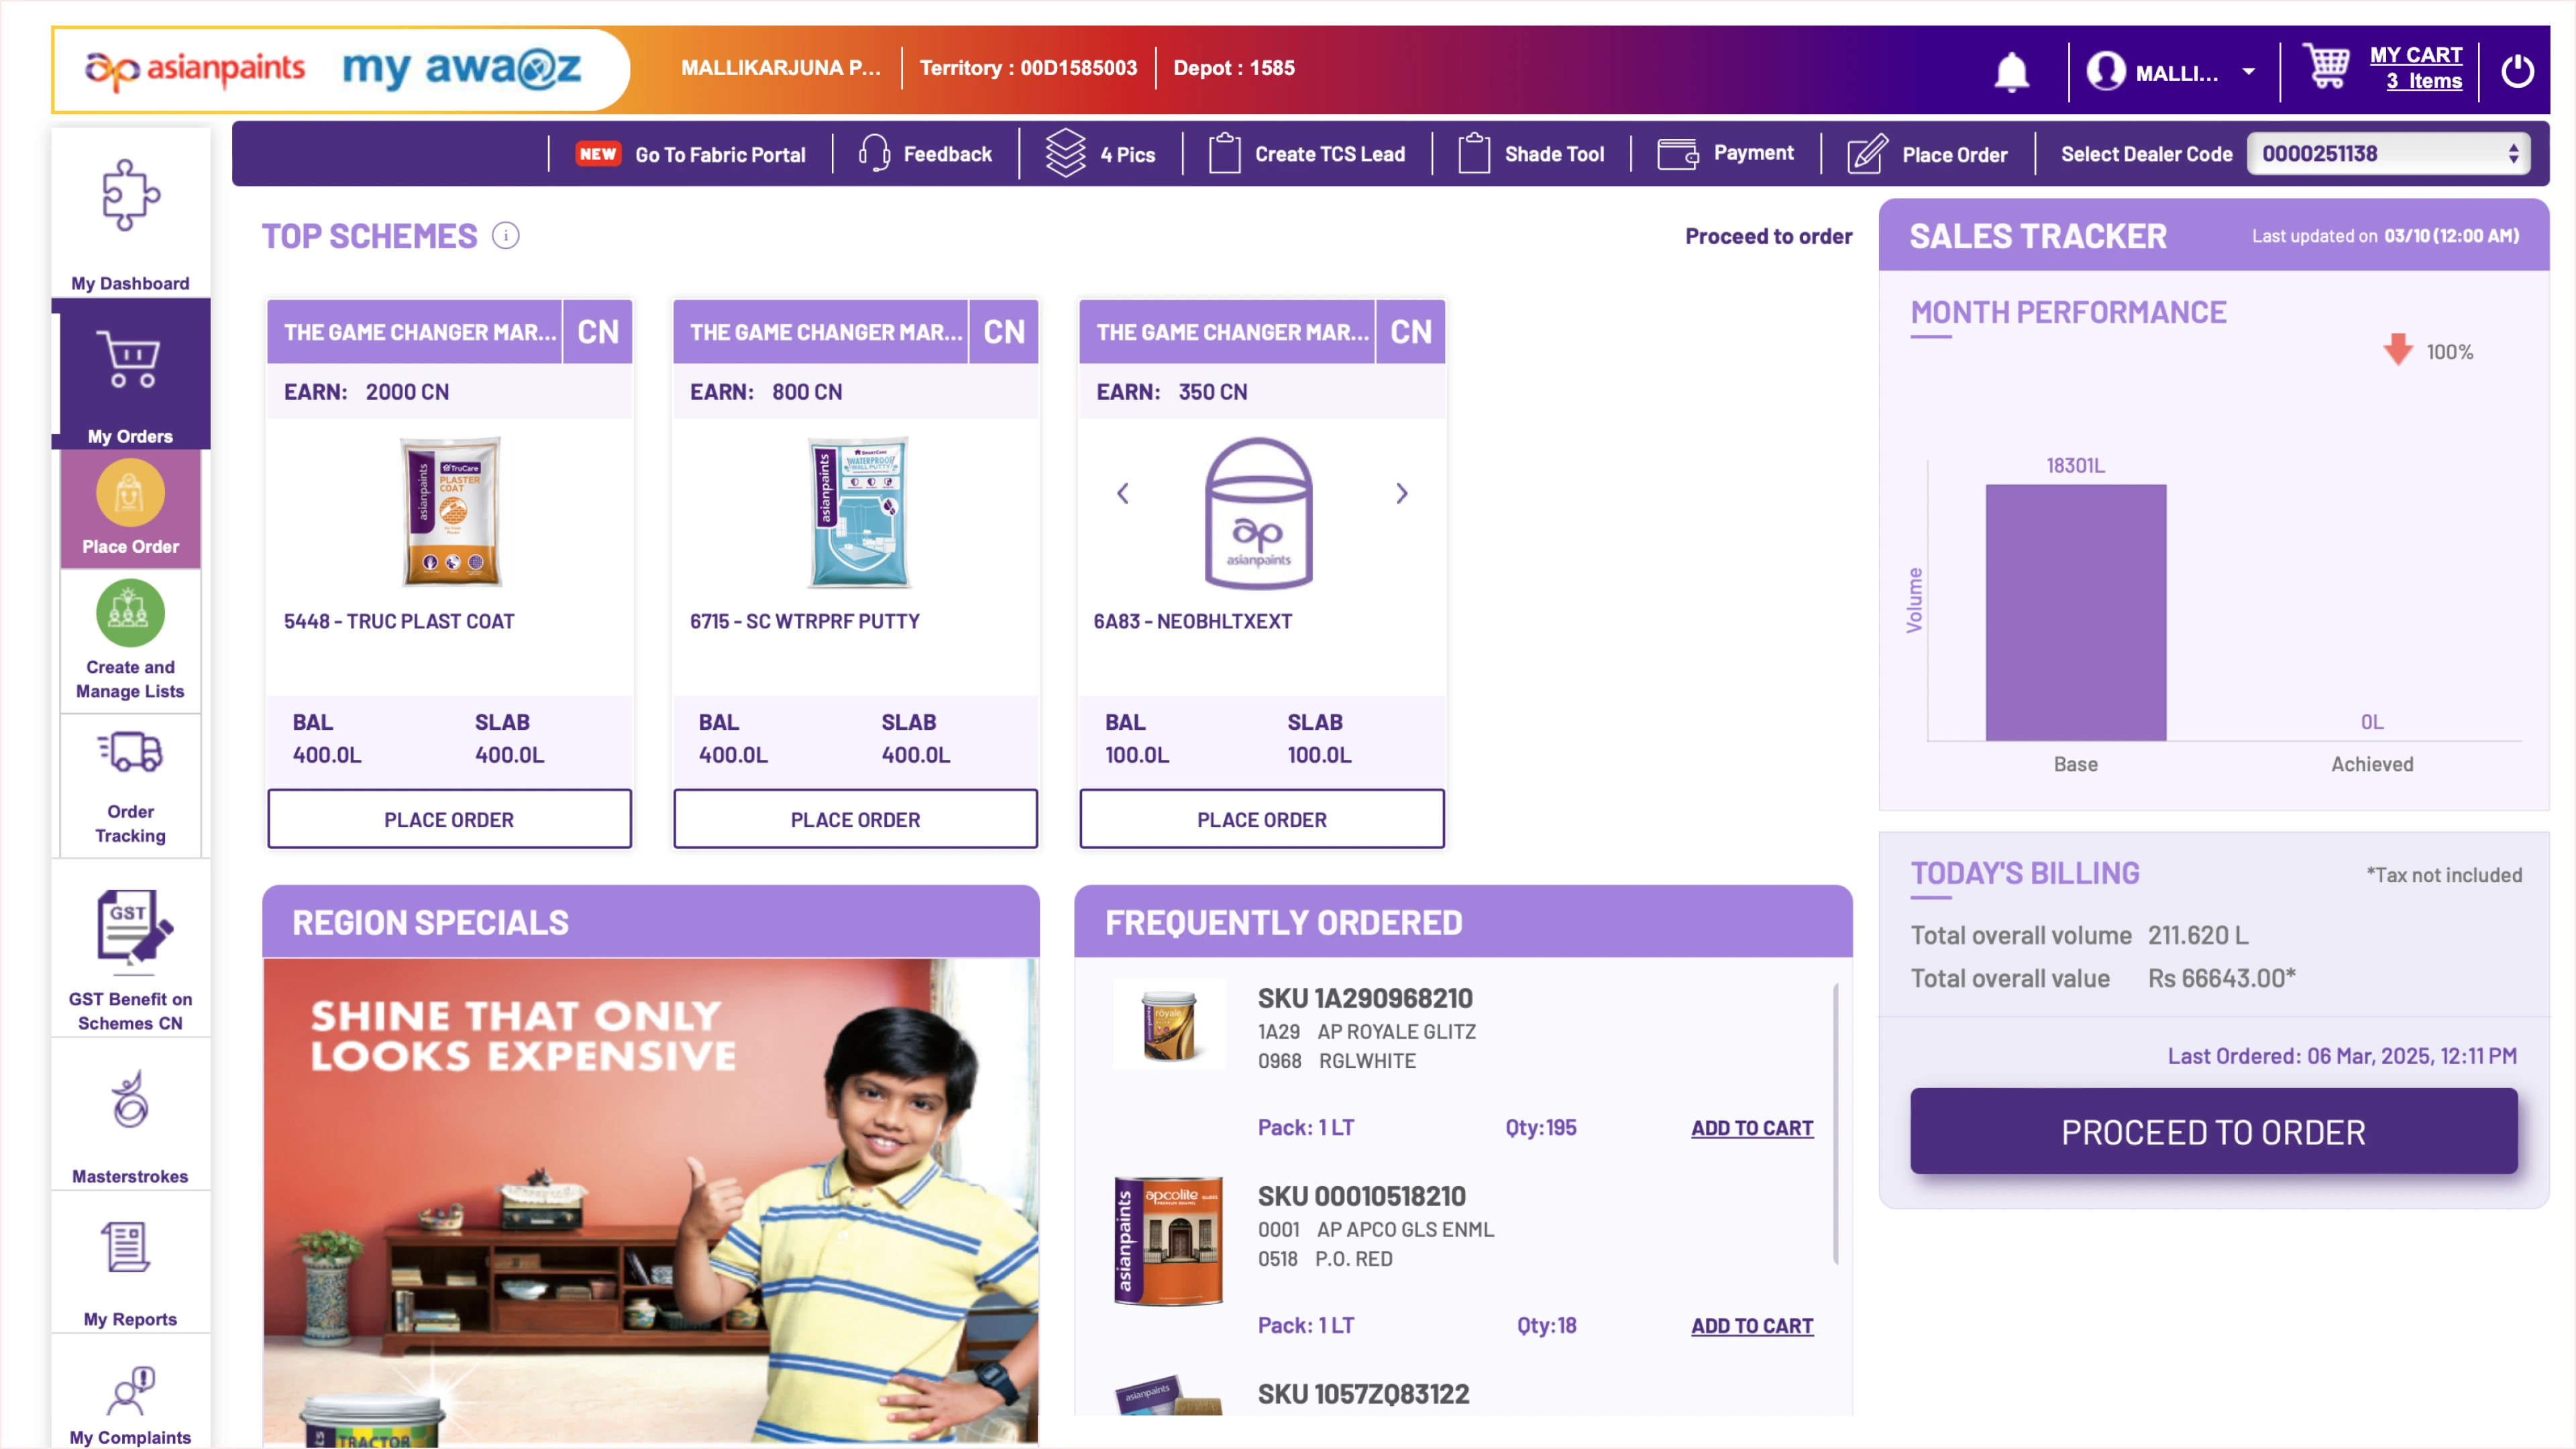Open My Dashboard puzzle icon
The width and height of the screenshot is (2576, 1449).
pyautogui.click(x=131, y=195)
